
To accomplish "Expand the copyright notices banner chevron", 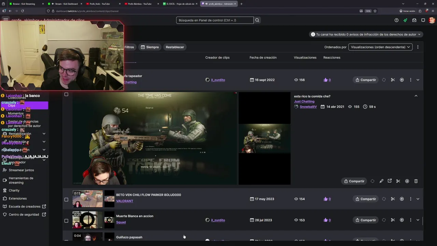I will coord(419,35).
